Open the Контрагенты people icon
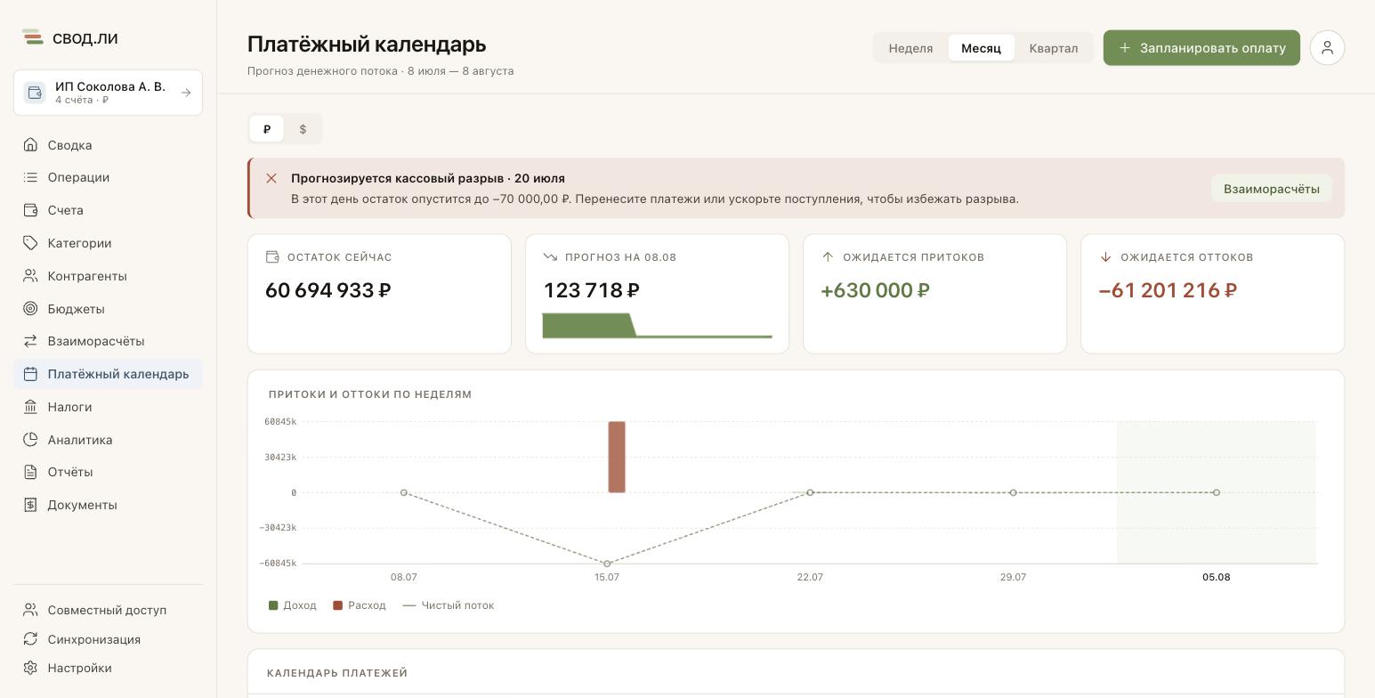The width and height of the screenshot is (1375, 698). tap(30, 276)
